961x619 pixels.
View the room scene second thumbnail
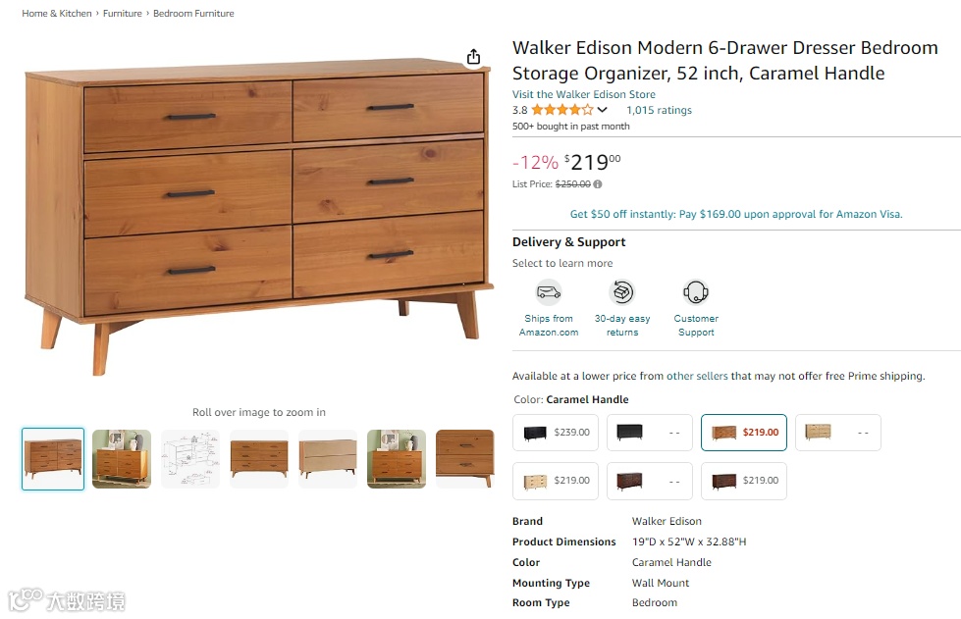[x=122, y=459]
